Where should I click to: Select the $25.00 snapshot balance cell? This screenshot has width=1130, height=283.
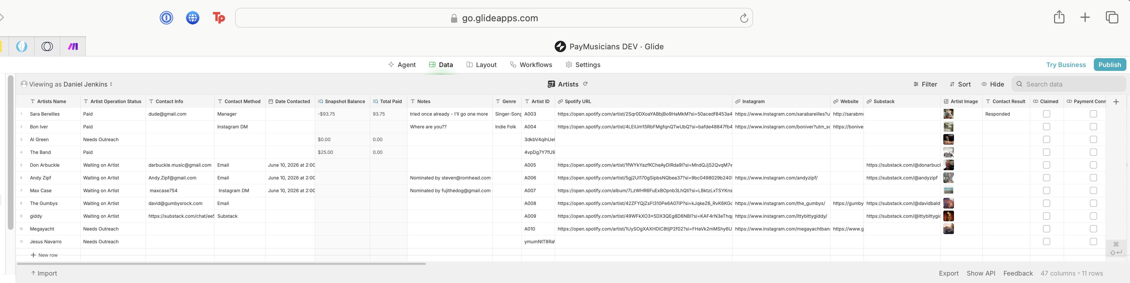click(x=342, y=152)
